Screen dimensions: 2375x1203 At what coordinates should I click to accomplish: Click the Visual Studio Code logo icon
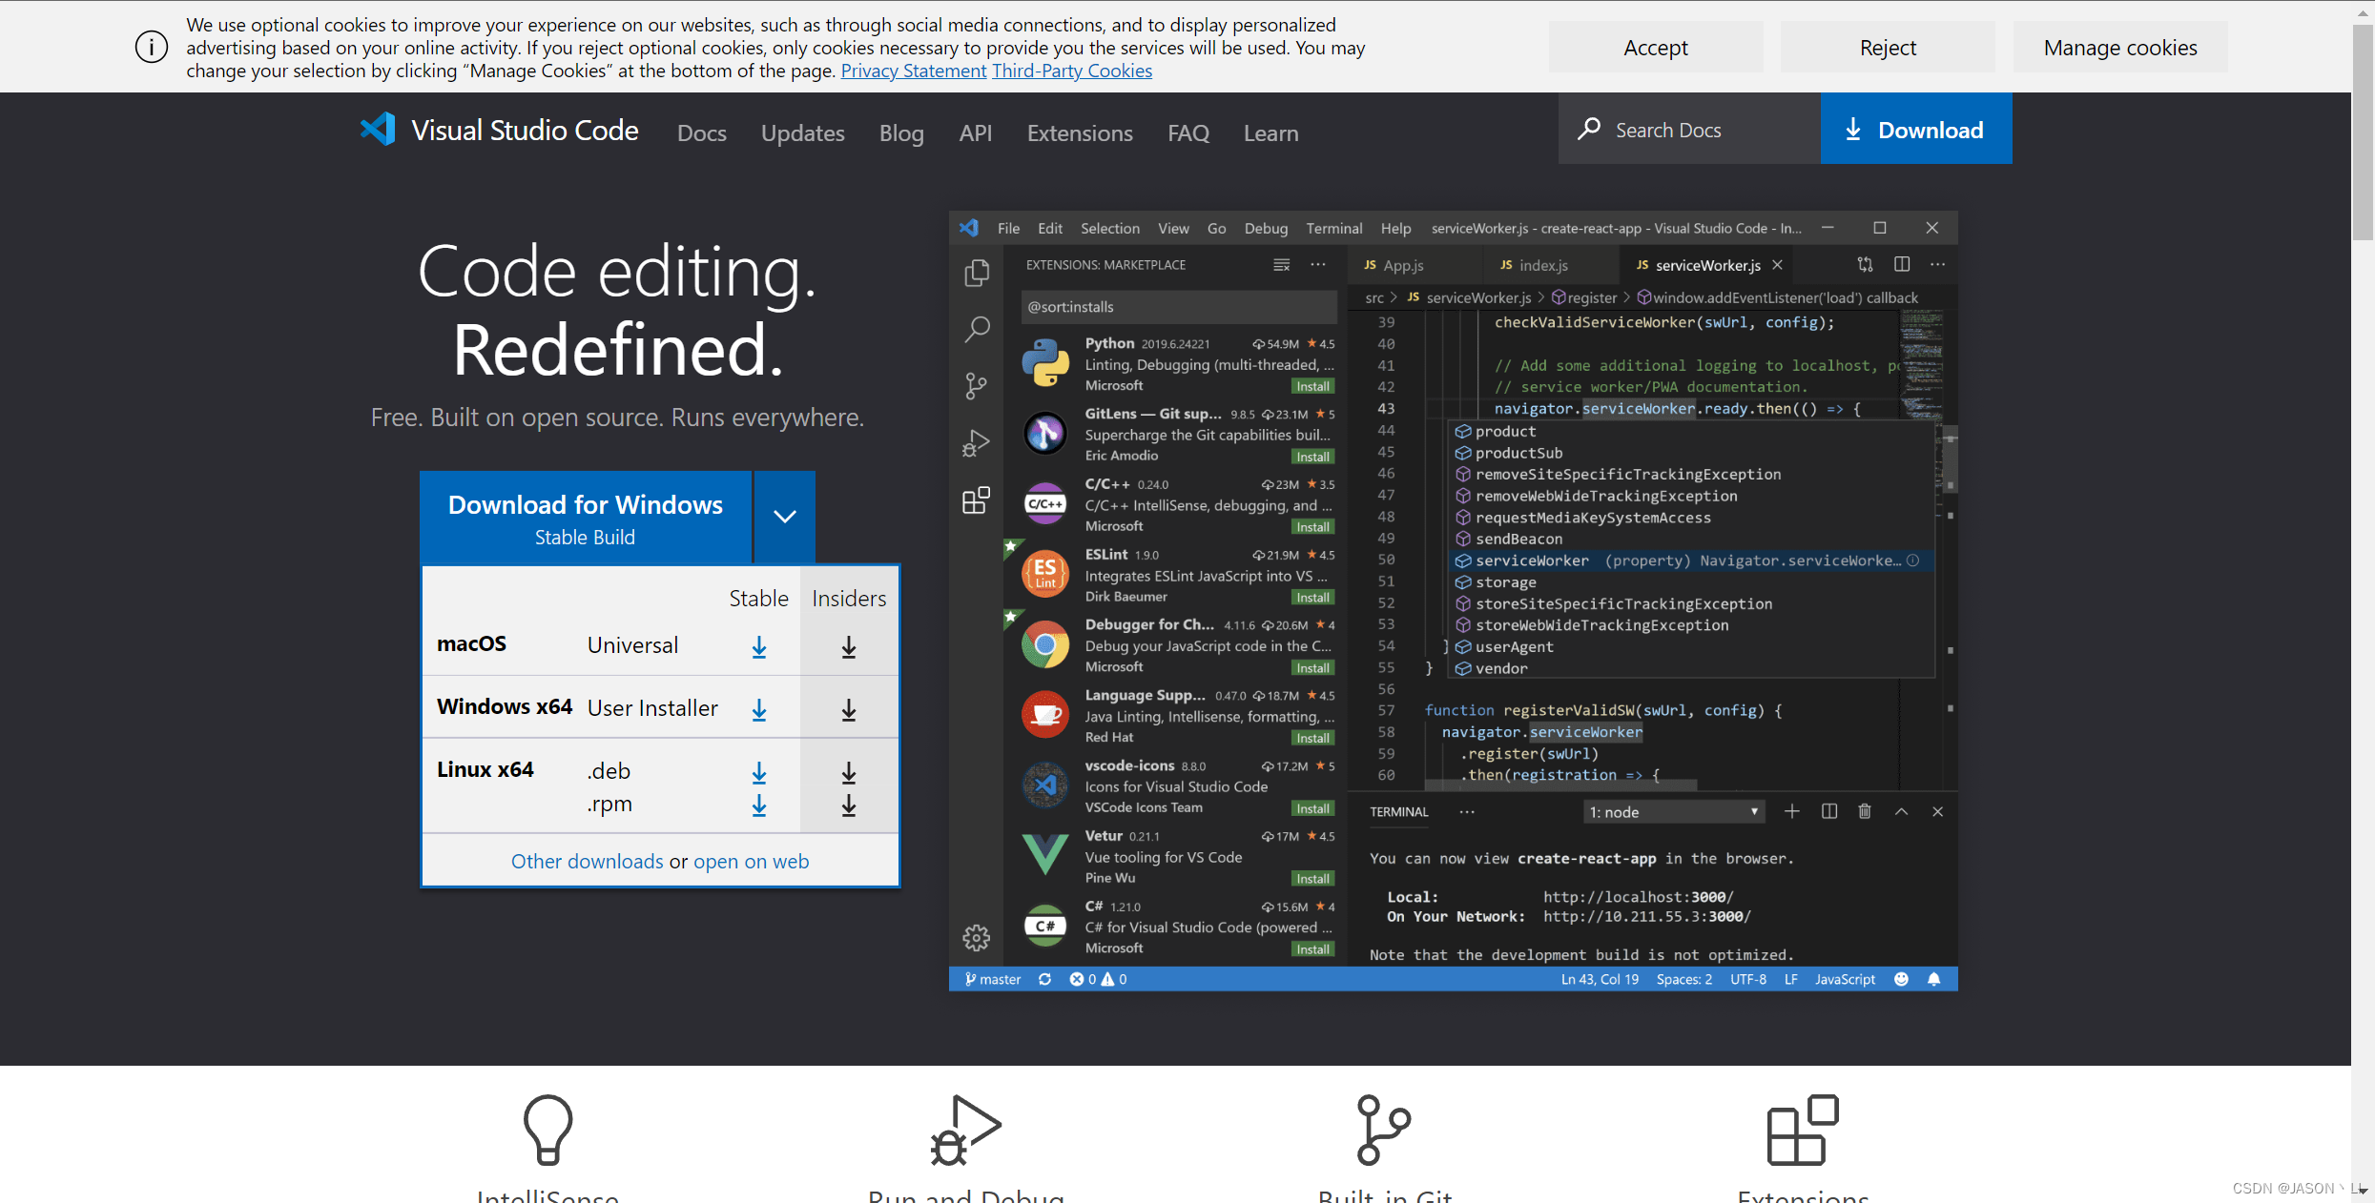coord(378,130)
